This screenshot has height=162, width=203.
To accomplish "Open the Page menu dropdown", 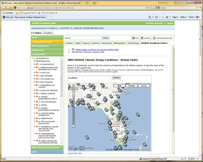I will coord(175,17).
